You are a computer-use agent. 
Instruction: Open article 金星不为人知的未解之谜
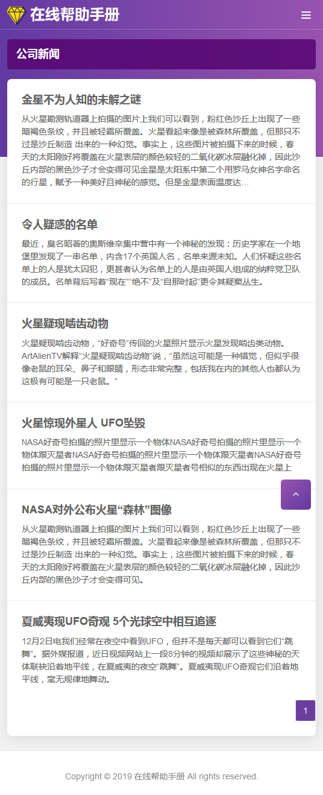coord(81,100)
